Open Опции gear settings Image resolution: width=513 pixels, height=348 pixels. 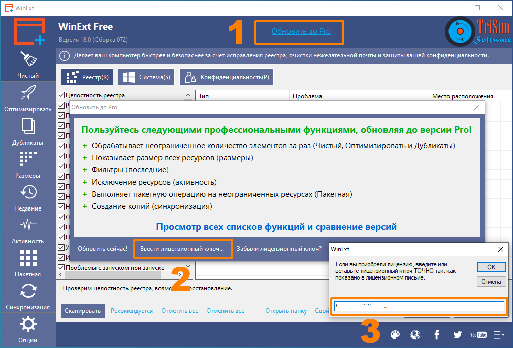click(x=28, y=329)
